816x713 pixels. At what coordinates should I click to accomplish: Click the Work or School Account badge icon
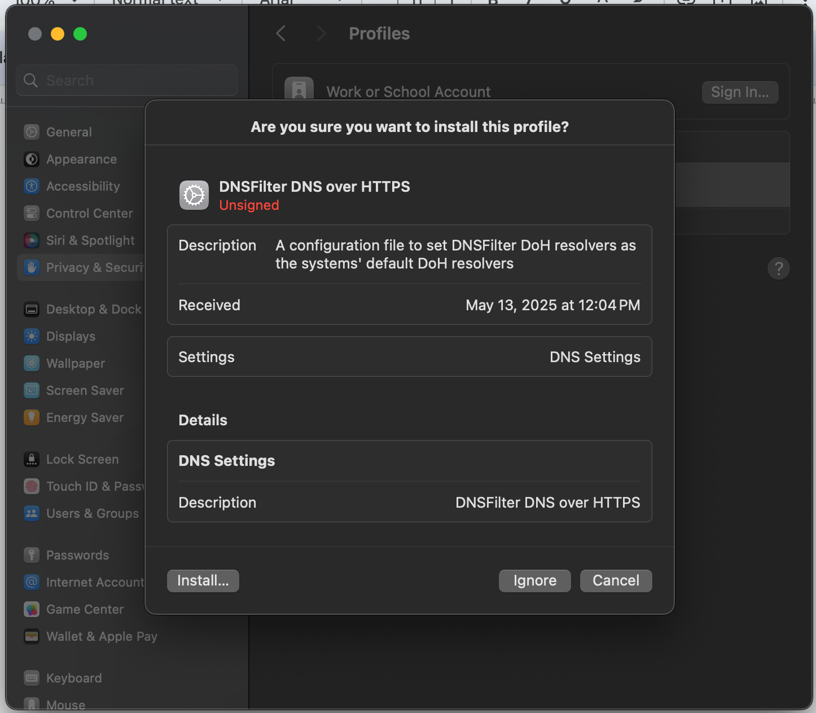(x=299, y=89)
